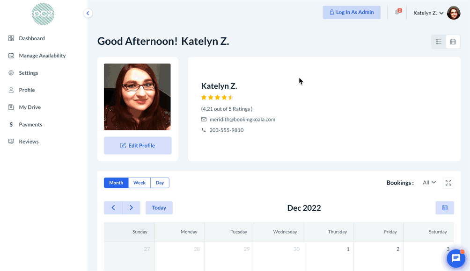The image size is (470, 271).
Task: Expand the Katelyn Z. user menu
Action: (428, 13)
